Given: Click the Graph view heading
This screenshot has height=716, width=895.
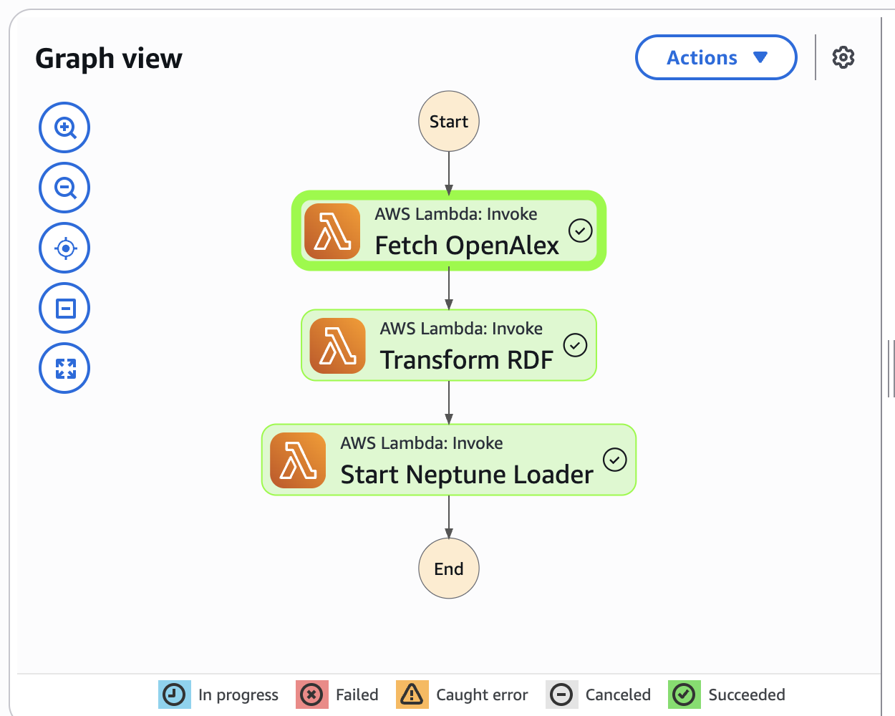Looking at the screenshot, I should 109,59.
